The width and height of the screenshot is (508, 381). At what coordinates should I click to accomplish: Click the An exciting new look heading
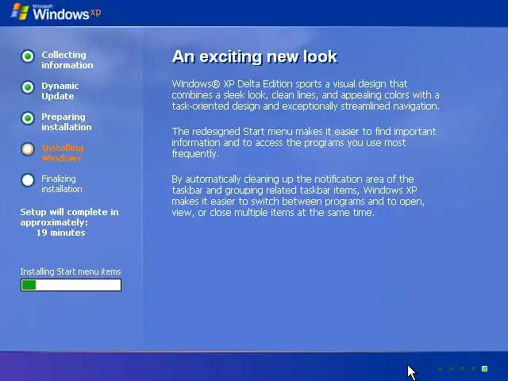[x=255, y=56]
